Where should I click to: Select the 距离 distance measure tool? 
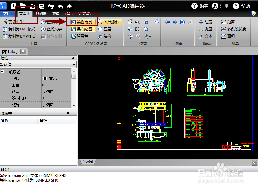click(x=228, y=22)
